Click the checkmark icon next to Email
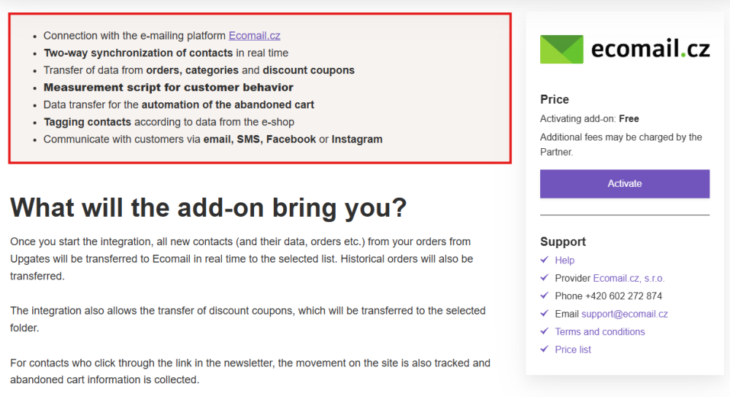The image size is (730, 397). point(544,314)
